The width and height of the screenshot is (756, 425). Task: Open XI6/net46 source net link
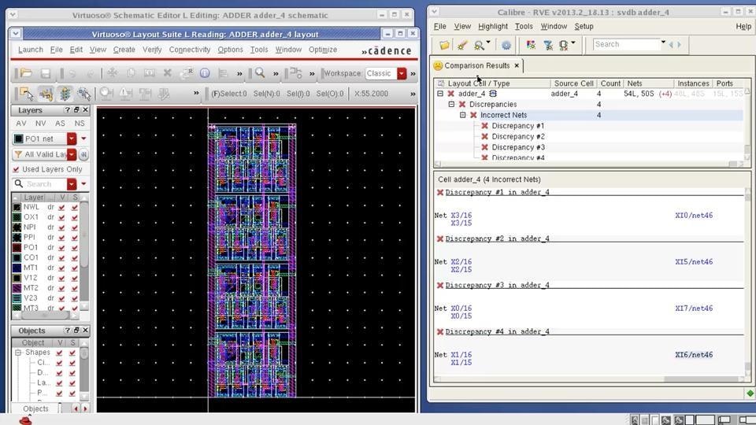click(x=694, y=355)
